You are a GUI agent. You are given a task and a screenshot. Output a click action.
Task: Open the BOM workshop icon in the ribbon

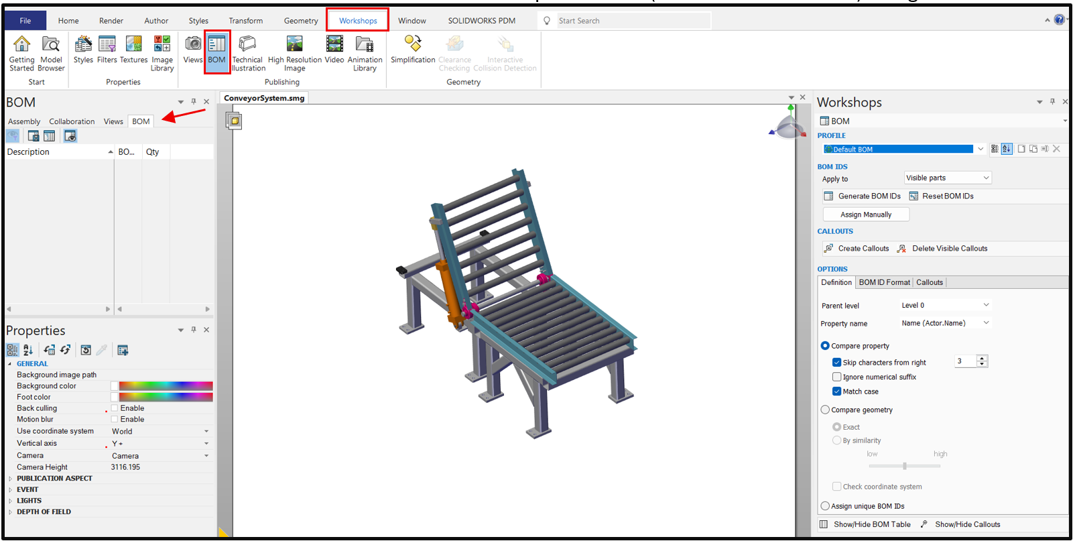216,50
